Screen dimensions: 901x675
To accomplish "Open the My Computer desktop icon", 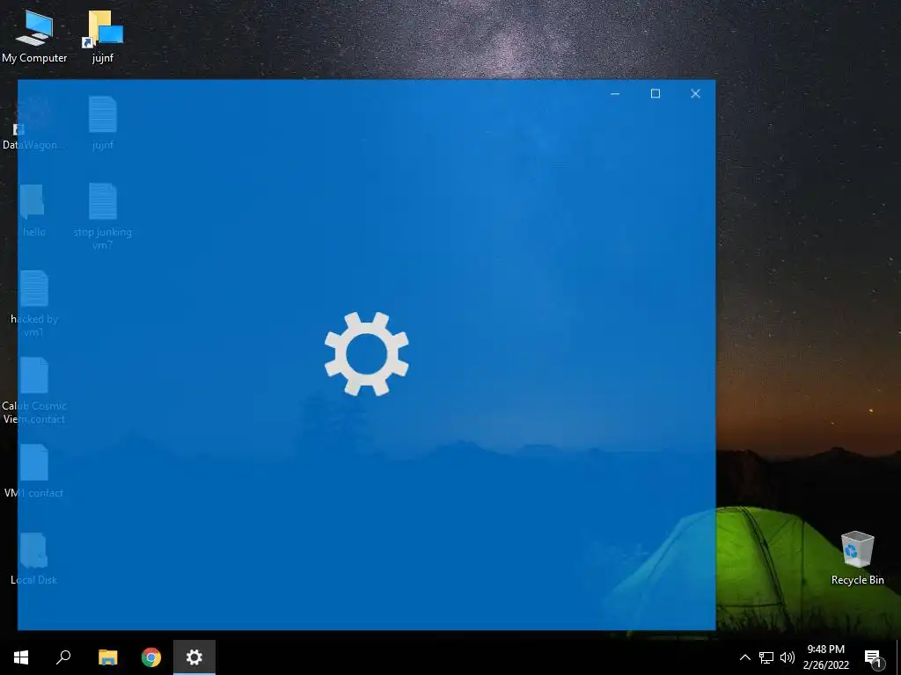I will pyautogui.click(x=34, y=36).
